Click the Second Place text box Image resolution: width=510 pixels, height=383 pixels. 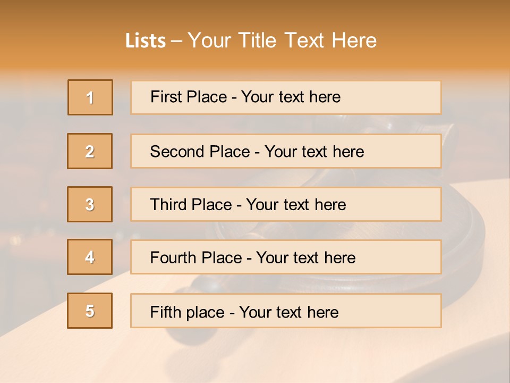(x=286, y=151)
